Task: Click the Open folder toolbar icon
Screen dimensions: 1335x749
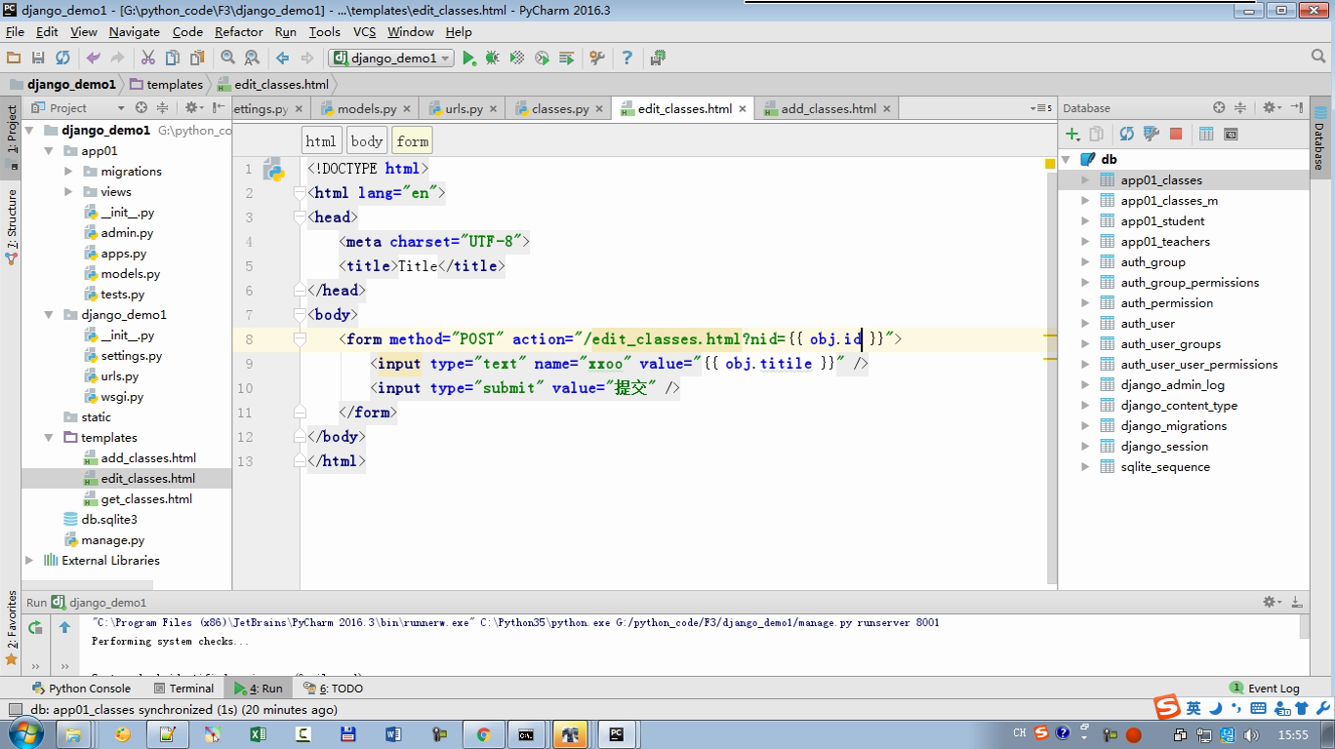Action: [14, 59]
